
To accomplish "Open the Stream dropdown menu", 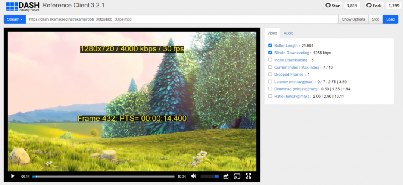I will tap(15, 19).
